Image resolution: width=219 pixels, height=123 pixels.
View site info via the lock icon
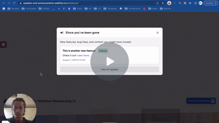click(x=21, y=3)
